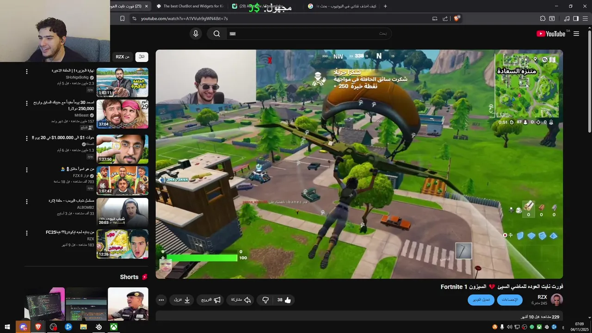Open the RZX channel avatar below the video
Viewport: 592px width, 333px height.
coord(557,300)
